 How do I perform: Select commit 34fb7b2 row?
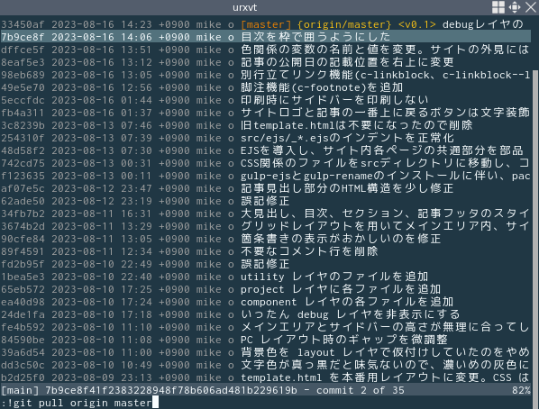265,214
